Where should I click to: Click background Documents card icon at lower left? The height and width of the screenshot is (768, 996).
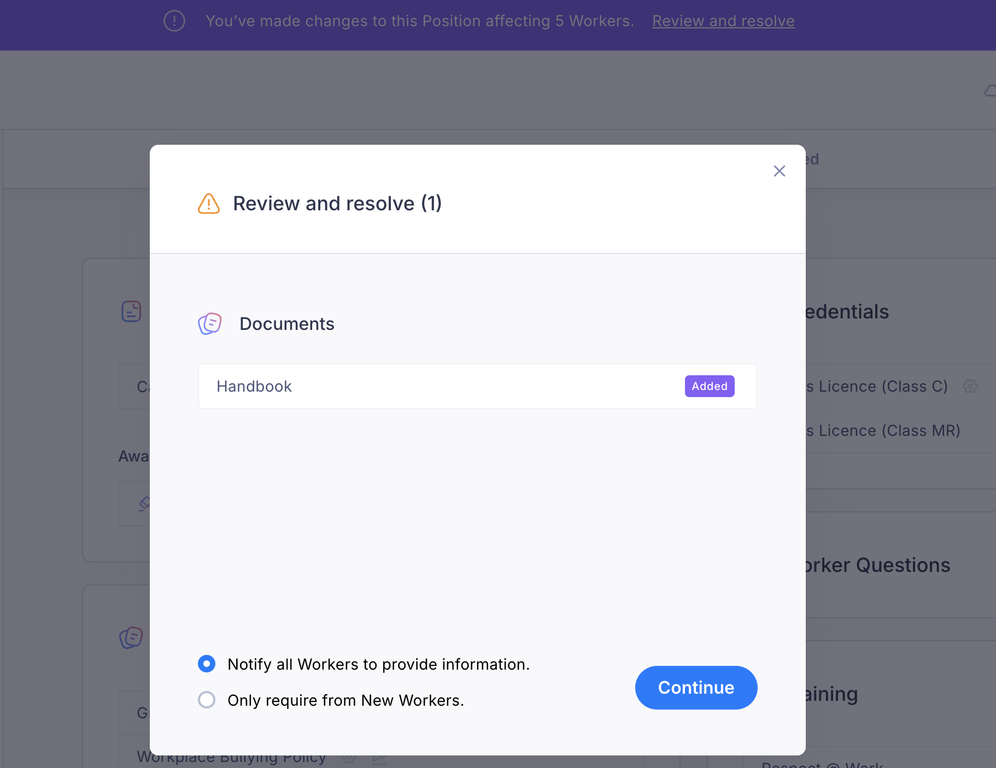[x=131, y=637]
